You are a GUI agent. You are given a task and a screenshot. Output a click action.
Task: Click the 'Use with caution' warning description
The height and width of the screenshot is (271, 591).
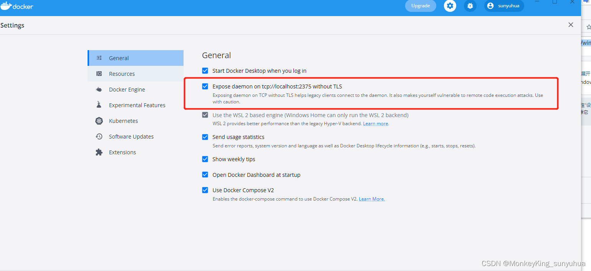(378, 98)
